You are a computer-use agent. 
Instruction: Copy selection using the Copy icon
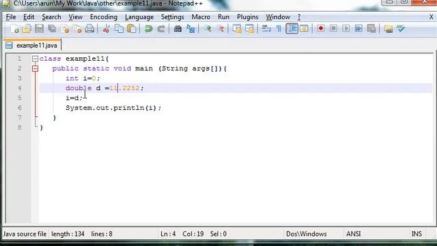pyautogui.click(x=119, y=29)
